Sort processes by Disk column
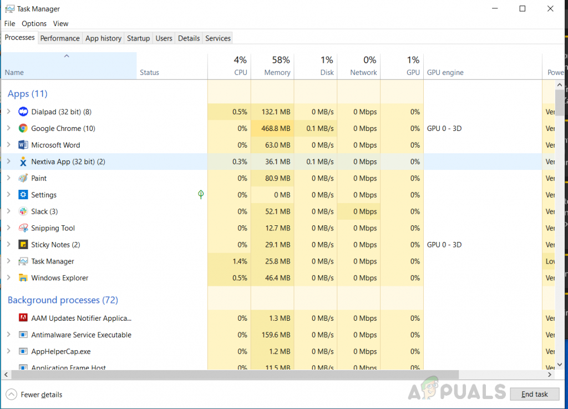The height and width of the screenshot is (409, 568). tap(316, 66)
